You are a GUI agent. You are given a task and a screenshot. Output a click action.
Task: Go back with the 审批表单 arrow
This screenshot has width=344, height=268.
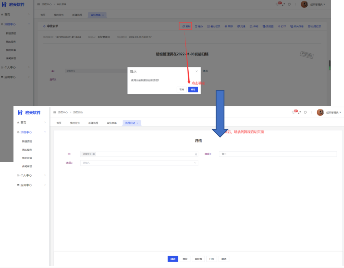click(x=45, y=26)
